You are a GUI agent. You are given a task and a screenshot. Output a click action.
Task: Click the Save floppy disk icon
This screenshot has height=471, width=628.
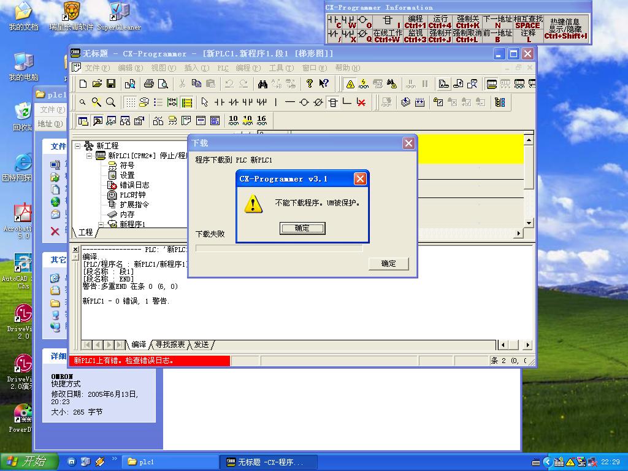click(x=111, y=83)
